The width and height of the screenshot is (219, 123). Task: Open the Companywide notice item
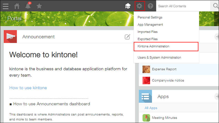point(168,81)
